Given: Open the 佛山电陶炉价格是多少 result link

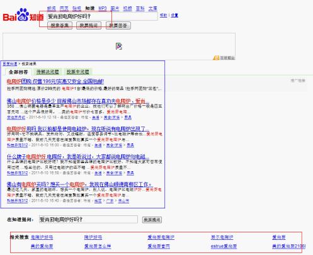Looking at the screenshot, I should (x=78, y=101).
